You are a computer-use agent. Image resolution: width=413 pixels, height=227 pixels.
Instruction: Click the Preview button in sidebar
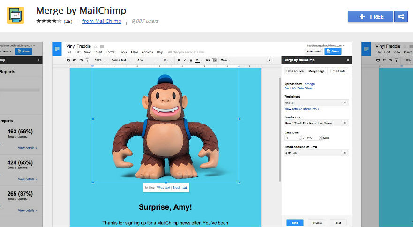click(x=316, y=223)
